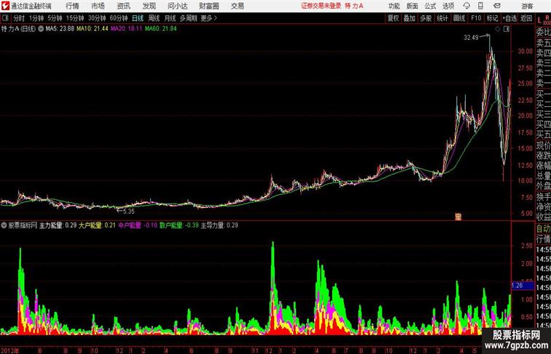This screenshot has width=551, height=354.
Task: Click the 32.49 high price marker
Action: point(471,38)
